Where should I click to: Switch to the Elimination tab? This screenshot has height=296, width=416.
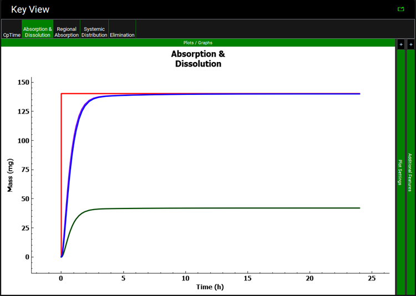(122, 35)
